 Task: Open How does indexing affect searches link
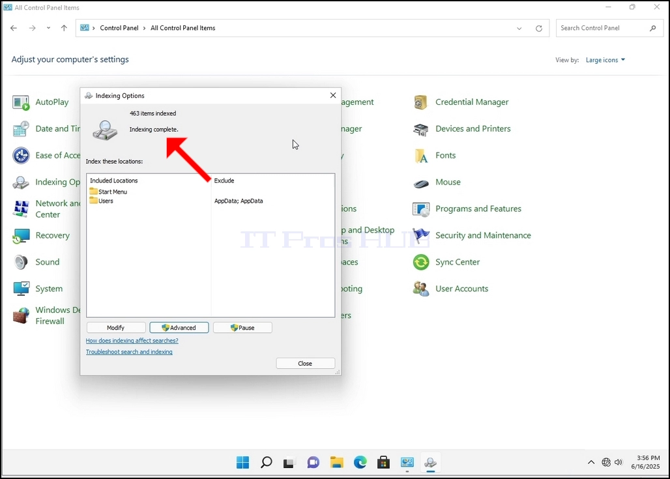pos(132,341)
